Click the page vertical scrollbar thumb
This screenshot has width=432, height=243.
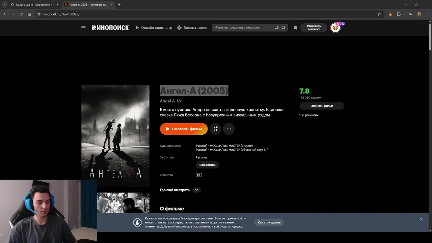click(430, 36)
